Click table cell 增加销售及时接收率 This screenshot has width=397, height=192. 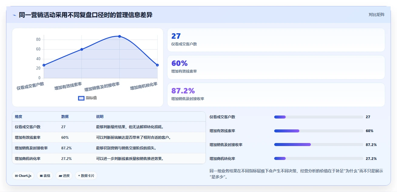point(31,148)
